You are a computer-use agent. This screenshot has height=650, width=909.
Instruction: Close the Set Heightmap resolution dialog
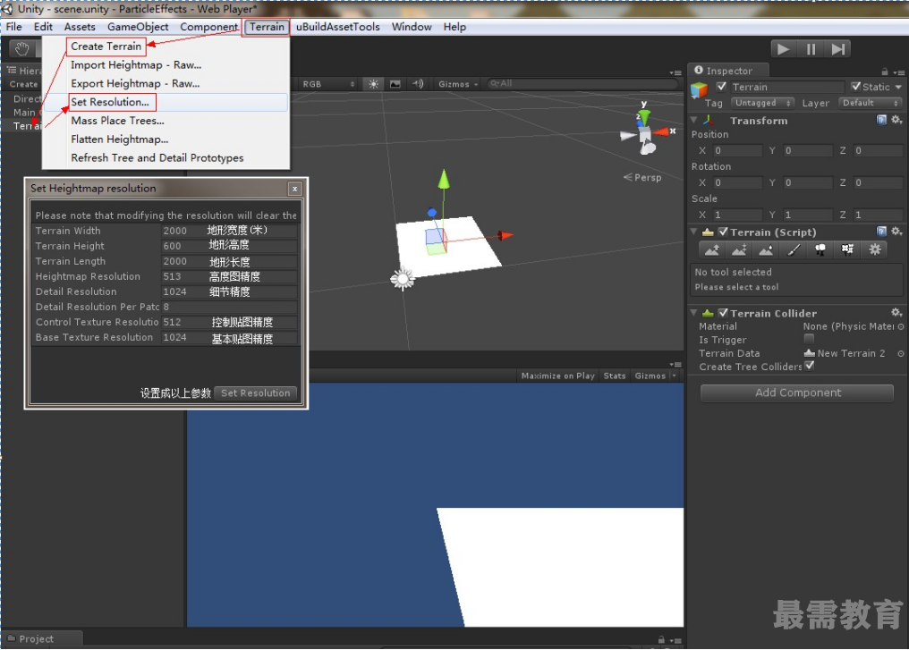click(294, 189)
